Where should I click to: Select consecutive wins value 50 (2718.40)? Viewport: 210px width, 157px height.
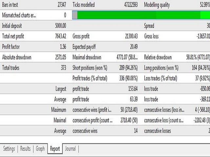(x=129, y=110)
